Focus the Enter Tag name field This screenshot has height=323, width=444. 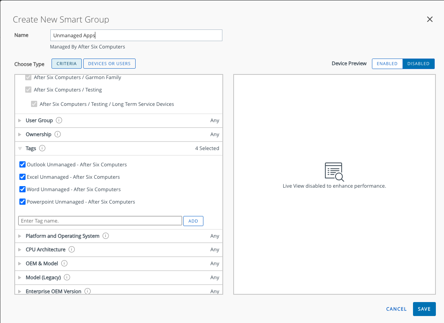point(100,221)
